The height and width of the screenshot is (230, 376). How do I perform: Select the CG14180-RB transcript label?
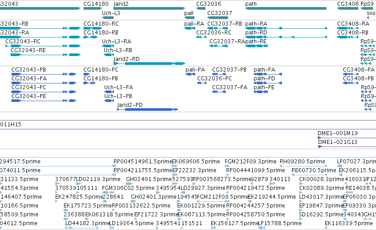(x=101, y=33)
